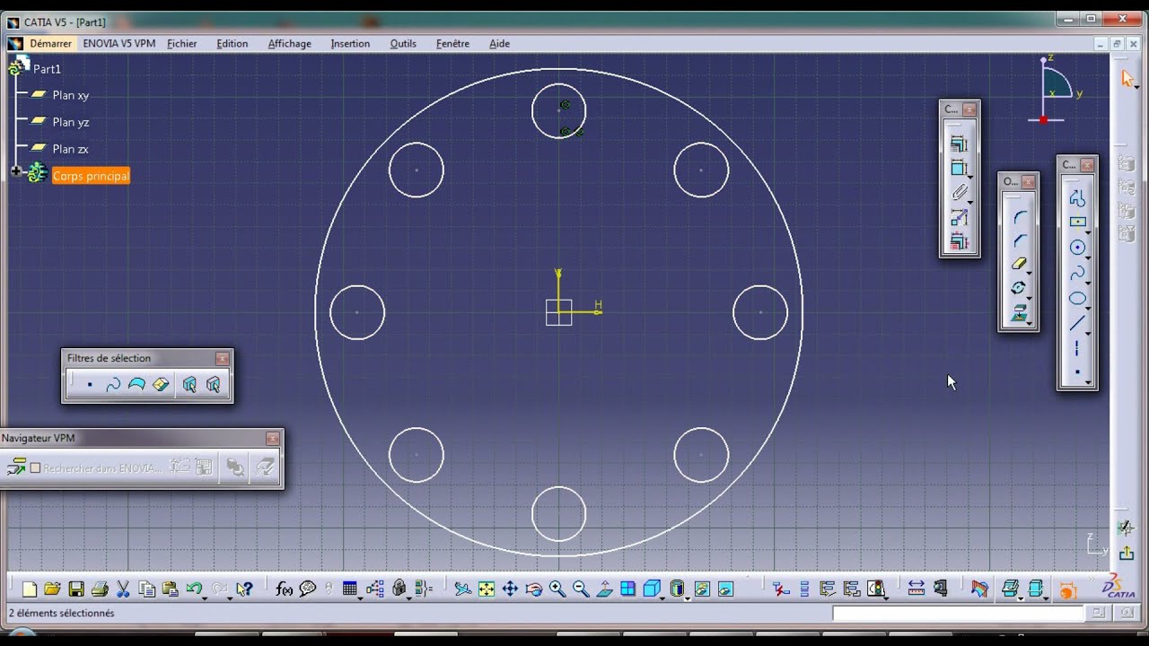This screenshot has height=646, width=1149.
Task: Pick the Select arrow tool at top right
Action: tap(1127, 79)
